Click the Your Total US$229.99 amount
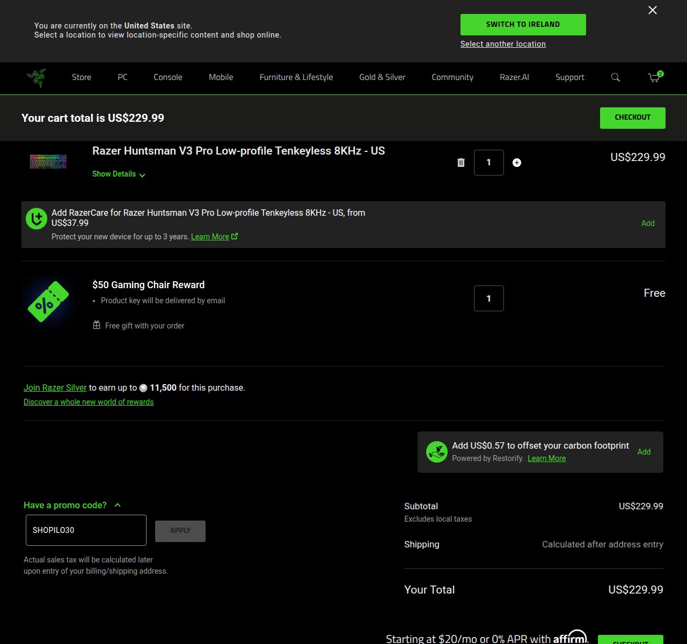This screenshot has width=687, height=644. pyautogui.click(x=635, y=590)
